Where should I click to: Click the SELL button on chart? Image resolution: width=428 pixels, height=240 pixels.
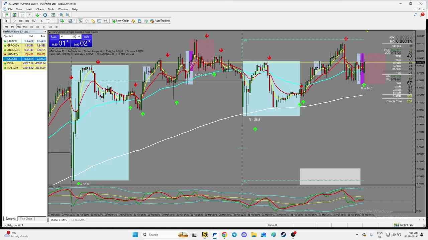(x=54, y=37)
